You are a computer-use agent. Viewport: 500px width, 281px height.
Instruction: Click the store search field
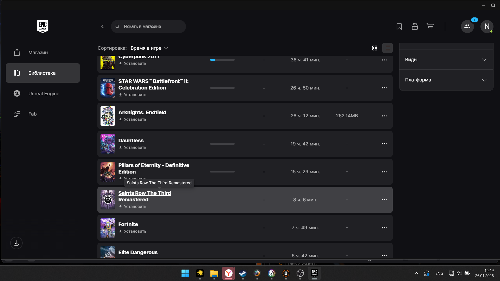coord(148,27)
